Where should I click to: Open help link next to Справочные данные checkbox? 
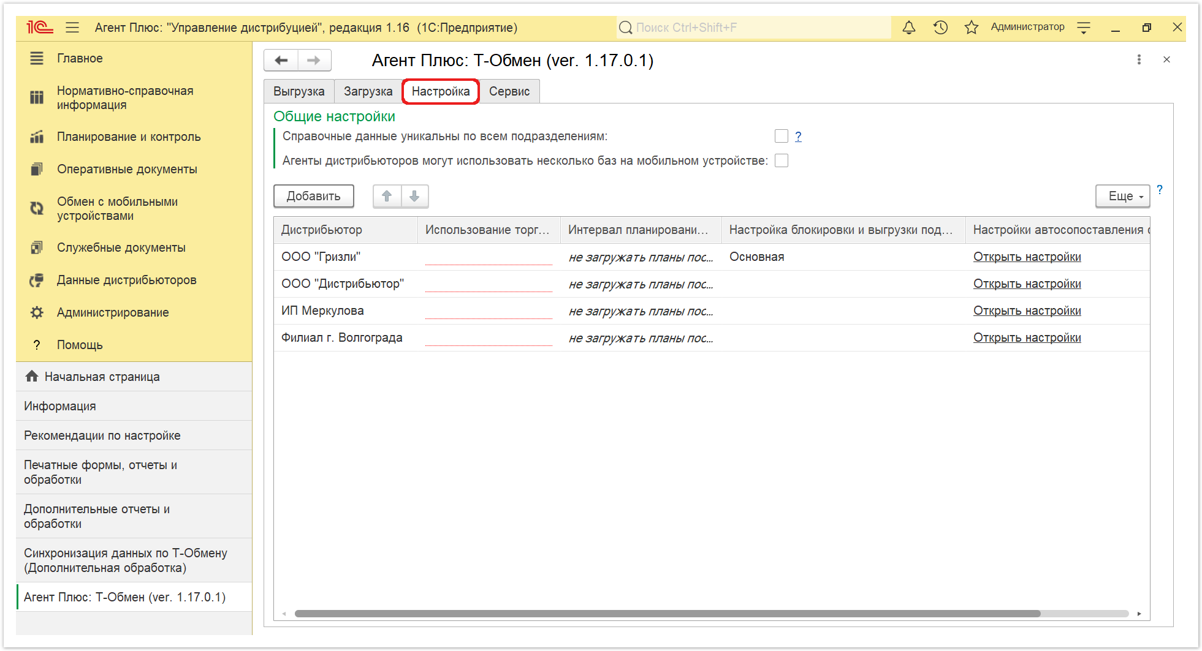798,136
